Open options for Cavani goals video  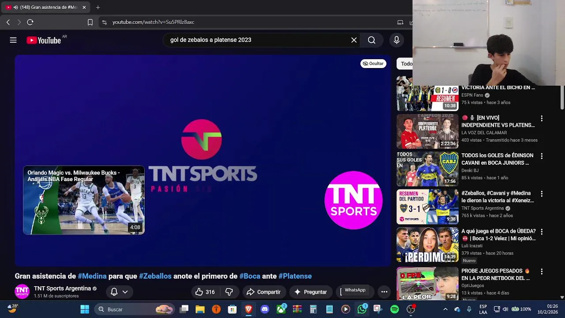(542, 156)
